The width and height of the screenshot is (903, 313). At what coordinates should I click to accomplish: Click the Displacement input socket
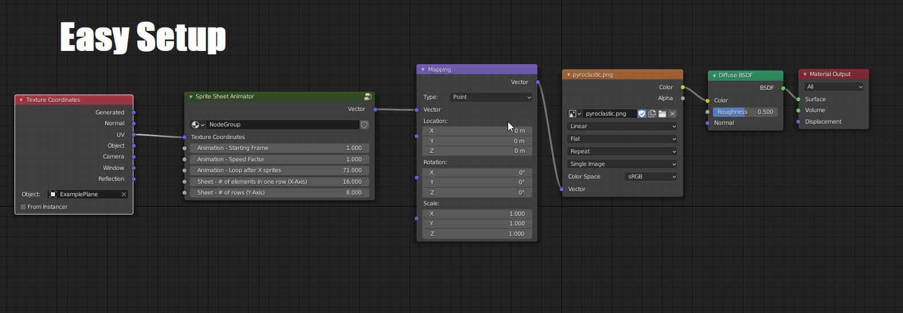[x=798, y=122]
